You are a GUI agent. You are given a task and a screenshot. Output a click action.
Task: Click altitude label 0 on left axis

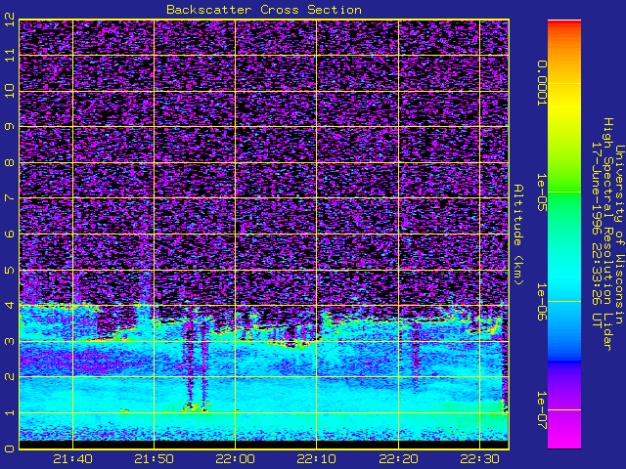pyautogui.click(x=10, y=448)
